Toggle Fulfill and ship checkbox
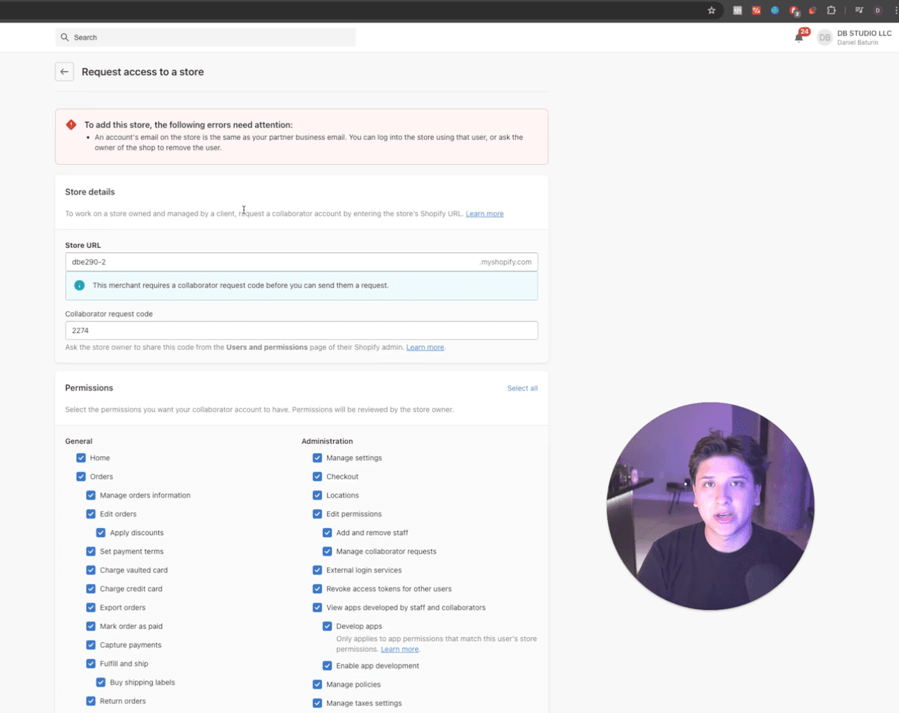This screenshot has height=713, width=899. point(91,664)
